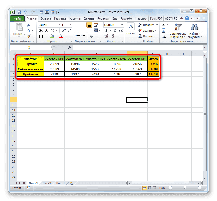This screenshot has width=217, height=201.
Task: Click the AutoSum Σ icon
Action: click(x=164, y=25)
